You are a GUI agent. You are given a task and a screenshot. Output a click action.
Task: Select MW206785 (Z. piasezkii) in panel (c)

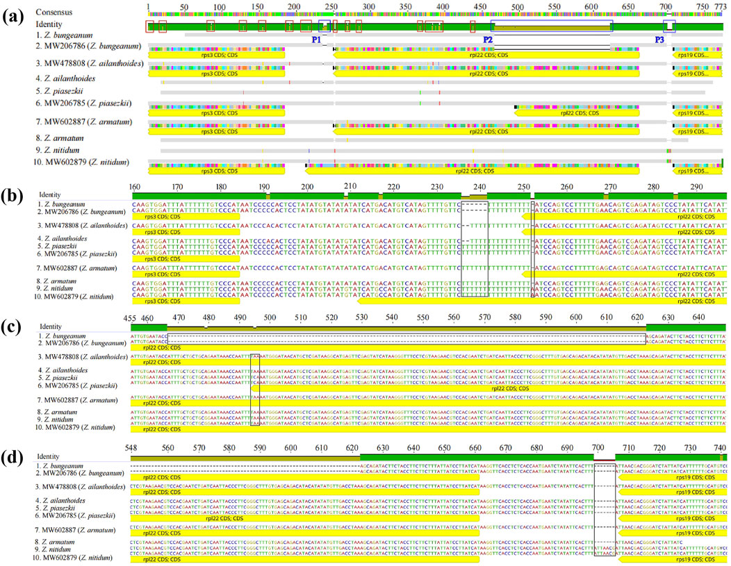click(79, 385)
